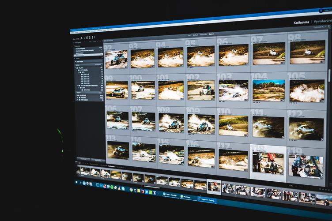Open the Vyvolávání module
The image size is (332, 221).
pyautogui.click(x=322, y=21)
